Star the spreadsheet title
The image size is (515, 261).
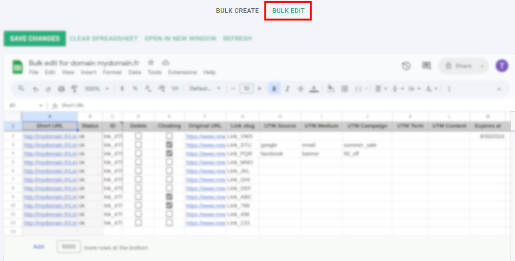tap(151, 63)
